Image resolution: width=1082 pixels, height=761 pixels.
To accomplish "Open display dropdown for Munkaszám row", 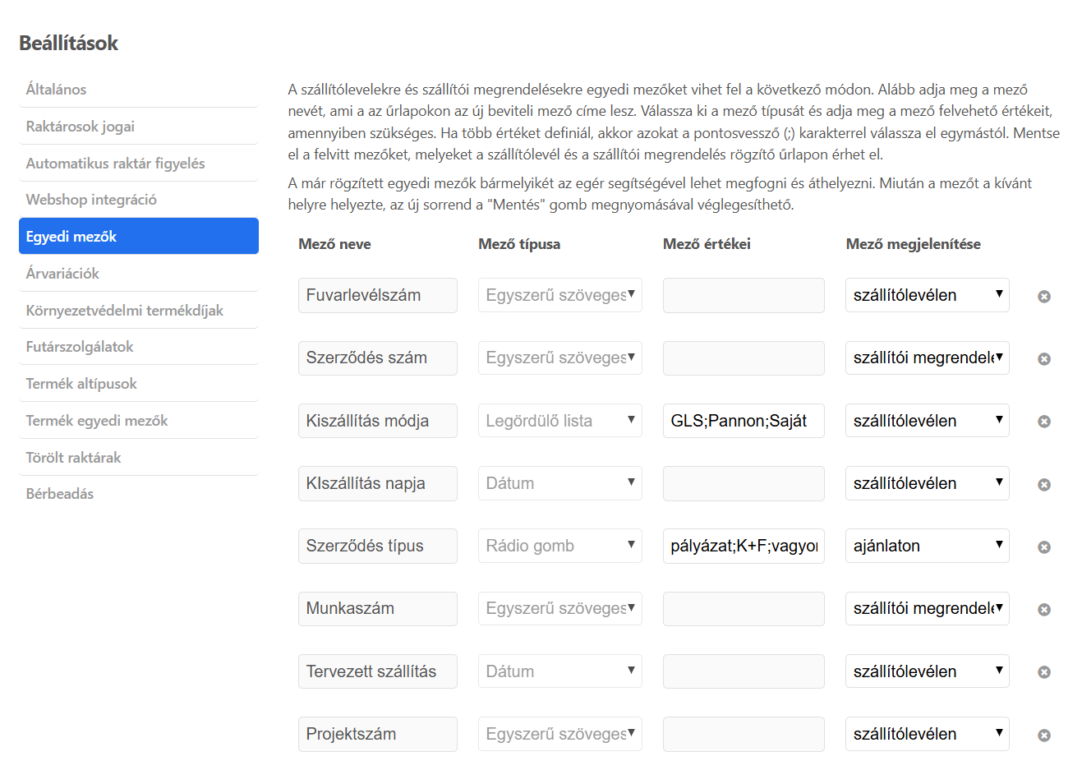I will [928, 608].
